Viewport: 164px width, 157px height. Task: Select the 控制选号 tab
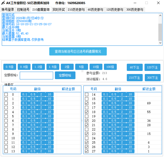pyautogui.click(x=23, y=10)
